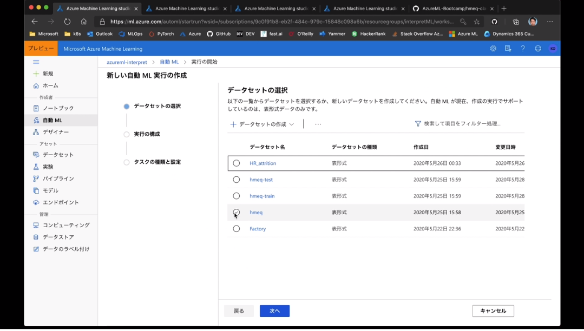Open the ellipsis more actions menu
This screenshot has height=331, width=584.
point(318,124)
